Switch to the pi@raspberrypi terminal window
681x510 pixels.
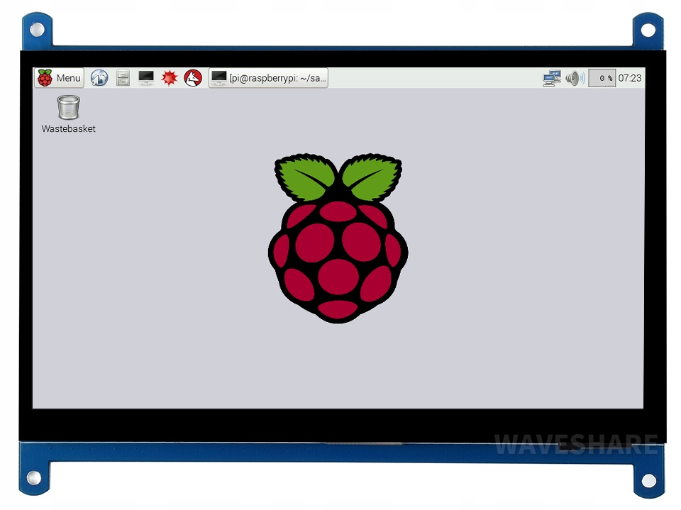268,78
